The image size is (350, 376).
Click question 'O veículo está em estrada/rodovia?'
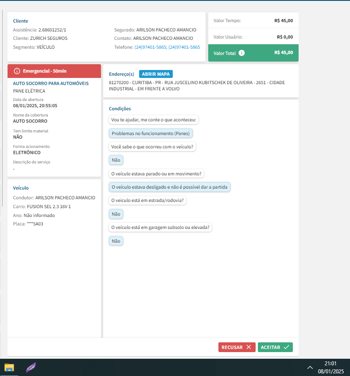coord(147,200)
